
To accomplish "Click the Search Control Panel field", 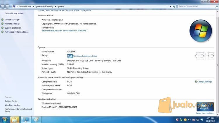I will coord(196,6).
